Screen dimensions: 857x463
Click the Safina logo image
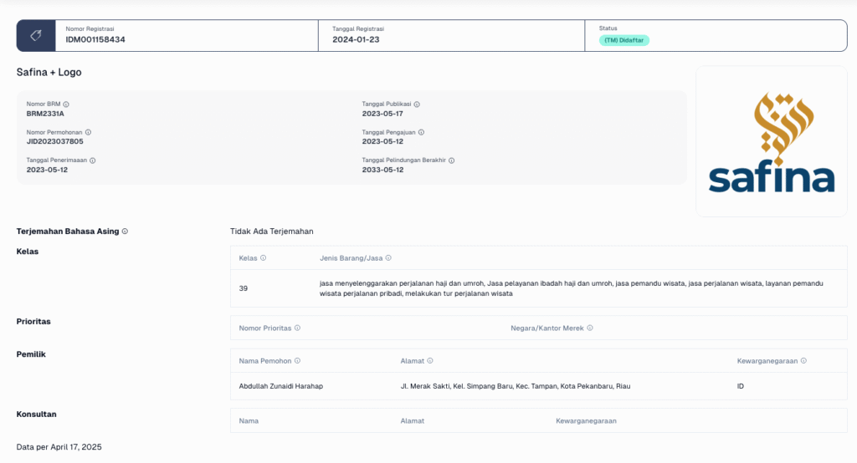point(771,142)
